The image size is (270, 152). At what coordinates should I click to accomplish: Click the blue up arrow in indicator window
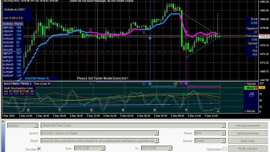150,84
